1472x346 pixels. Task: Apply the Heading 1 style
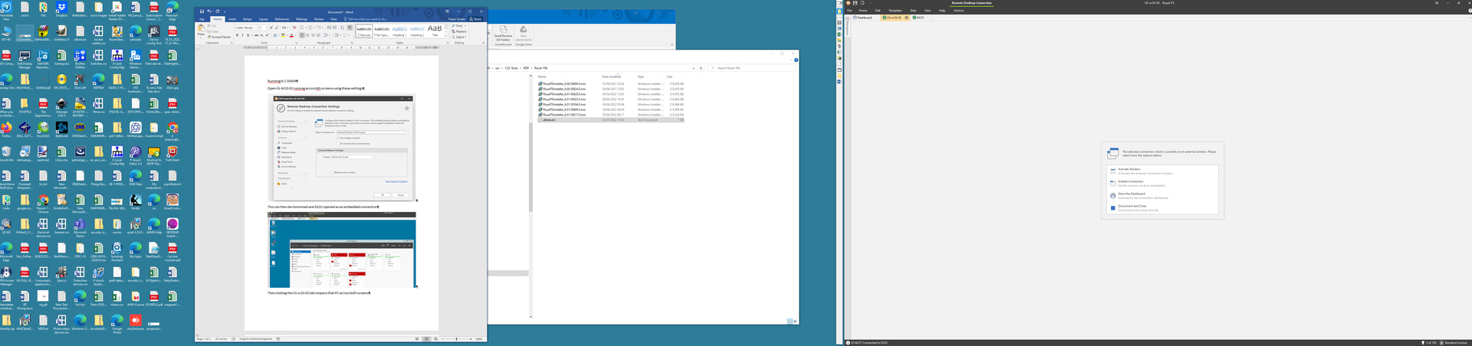click(x=399, y=31)
